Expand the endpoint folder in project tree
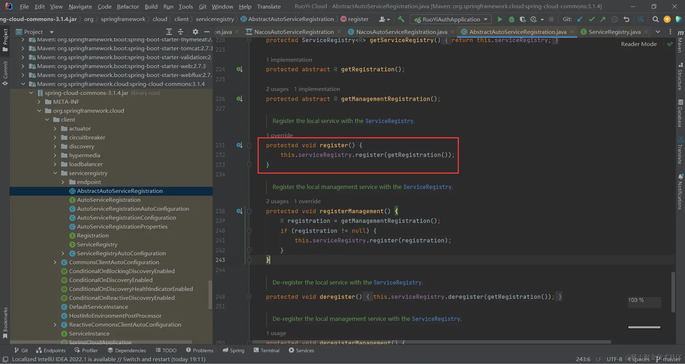This screenshot has height=364, width=685. [63, 182]
